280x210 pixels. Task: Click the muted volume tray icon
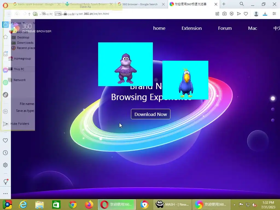tap(254, 205)
